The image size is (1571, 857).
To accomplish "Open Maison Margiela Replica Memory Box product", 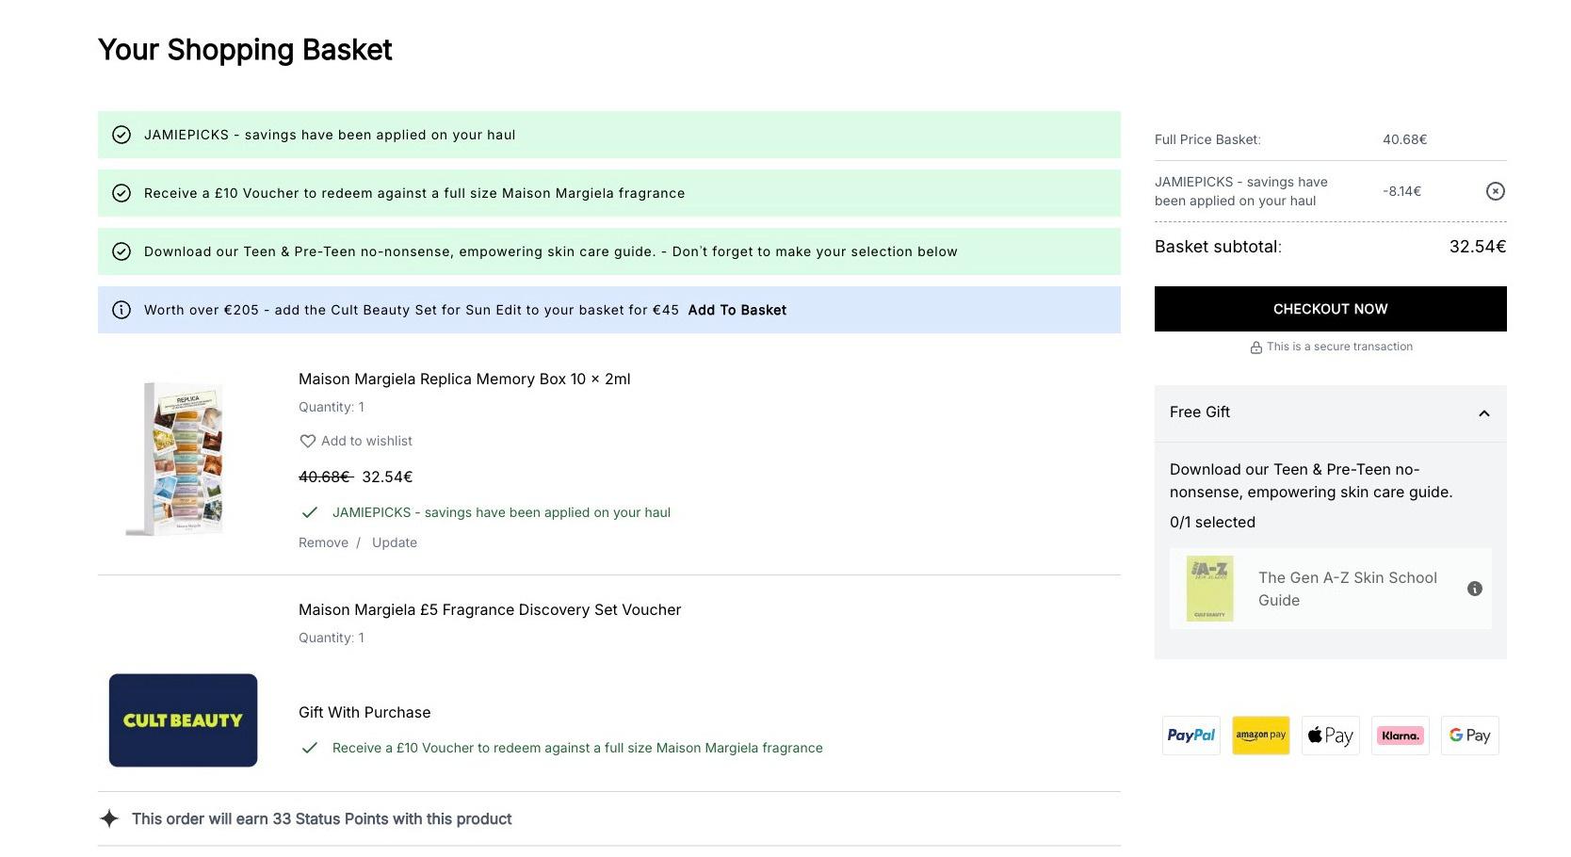I will pos(464,379).
